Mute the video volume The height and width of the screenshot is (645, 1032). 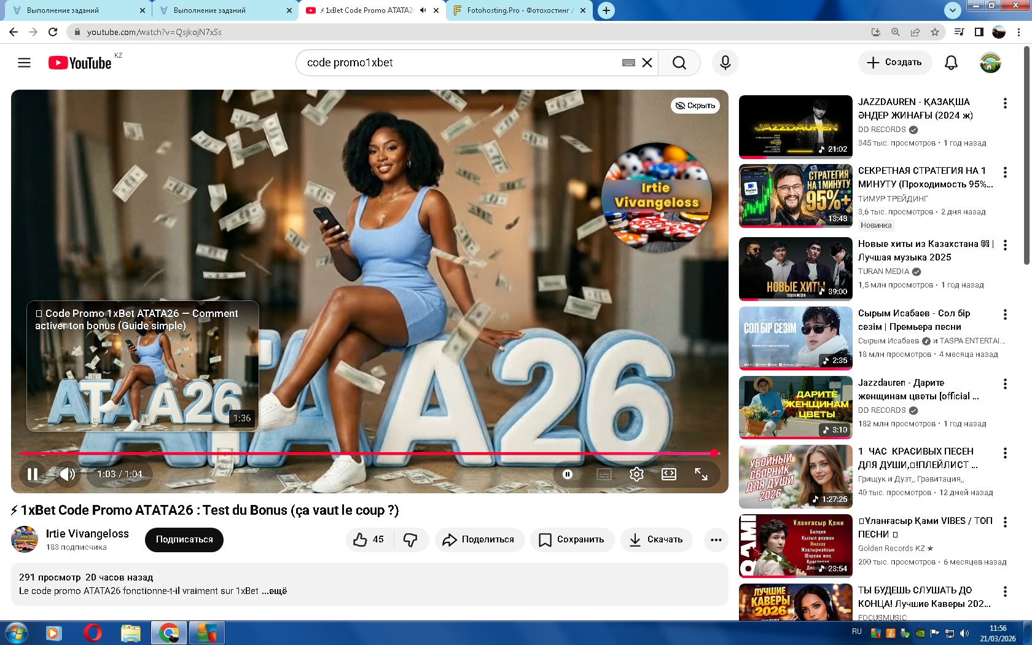coord(67,474)
